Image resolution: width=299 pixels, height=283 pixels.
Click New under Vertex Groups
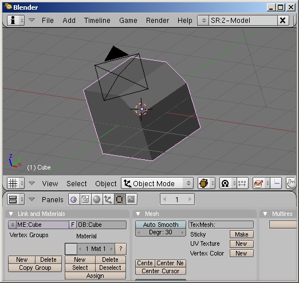(22, 260)
